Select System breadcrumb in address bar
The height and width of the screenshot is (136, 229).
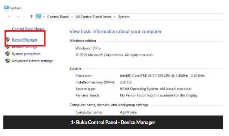point(124,17)
